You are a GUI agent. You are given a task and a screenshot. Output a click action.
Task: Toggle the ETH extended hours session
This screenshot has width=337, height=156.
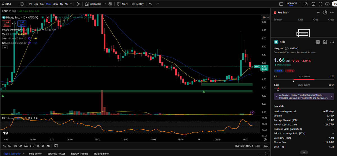click(258, 146)
